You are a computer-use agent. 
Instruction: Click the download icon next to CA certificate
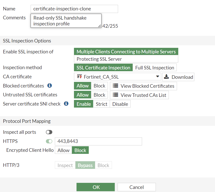tap(167, 77)
